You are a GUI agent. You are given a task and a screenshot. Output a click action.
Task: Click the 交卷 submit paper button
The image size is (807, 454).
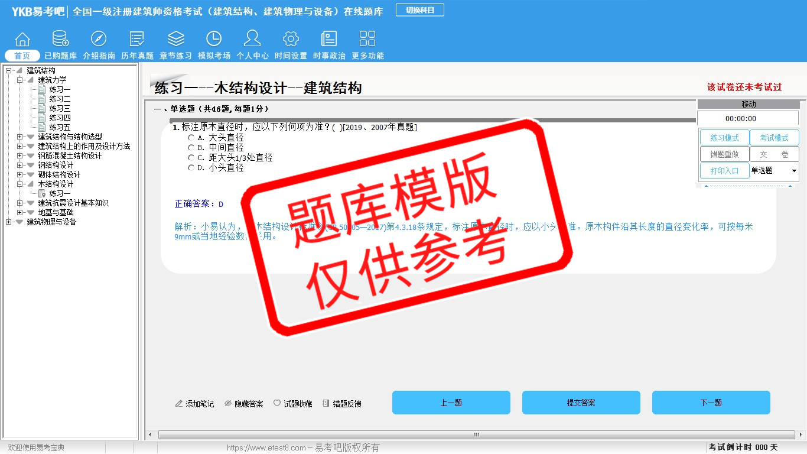(x=774, y=154)
